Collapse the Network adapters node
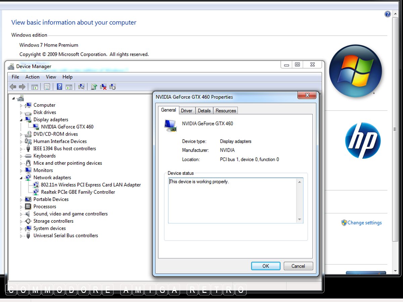 click(21, 178)
